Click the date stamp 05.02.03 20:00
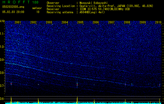The image size is (164, 104). point(13,12)
